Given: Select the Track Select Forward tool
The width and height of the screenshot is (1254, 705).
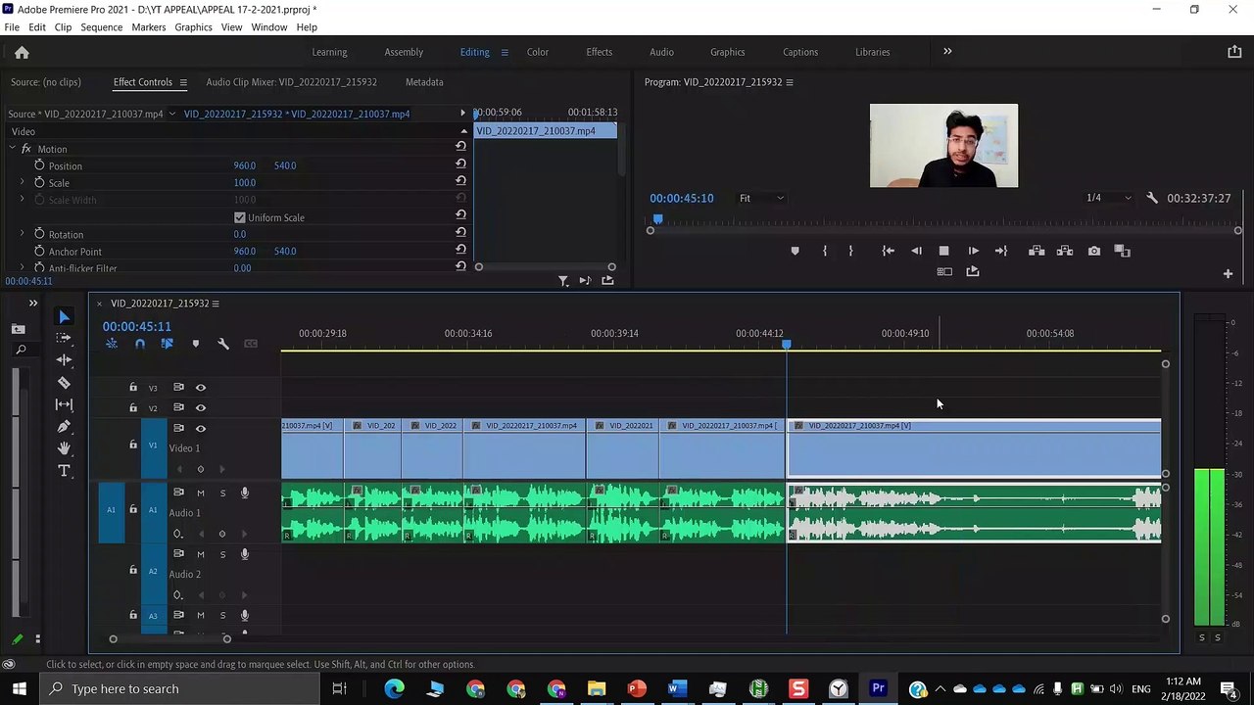Looking at the screenshot, I should pyautogui.click(x=65, y=338).
